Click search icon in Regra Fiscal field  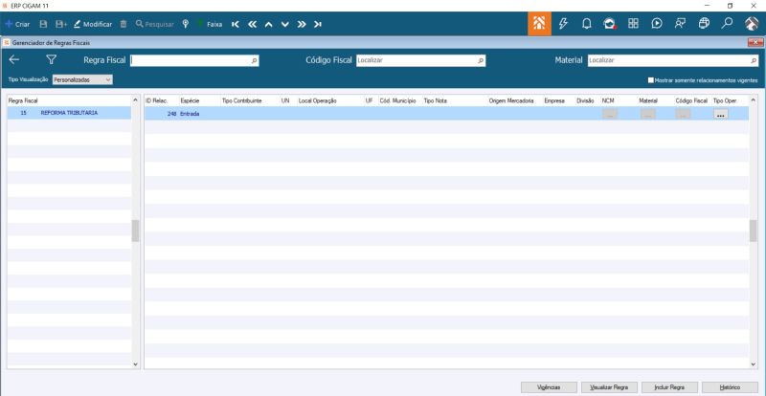tap(255, 60)
